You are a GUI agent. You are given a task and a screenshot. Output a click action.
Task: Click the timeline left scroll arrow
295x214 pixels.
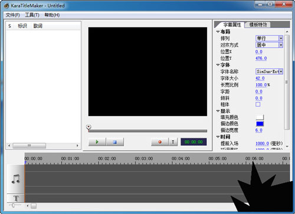pyautogui.click(x=28, y=206)
